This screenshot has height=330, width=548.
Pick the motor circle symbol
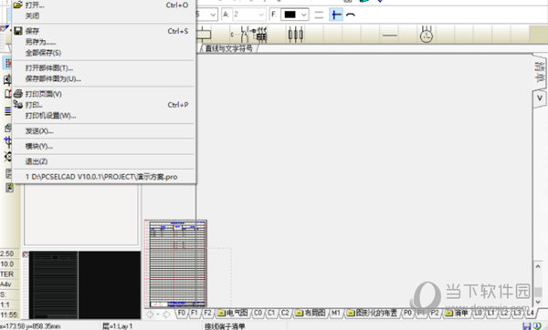point(427,35)
